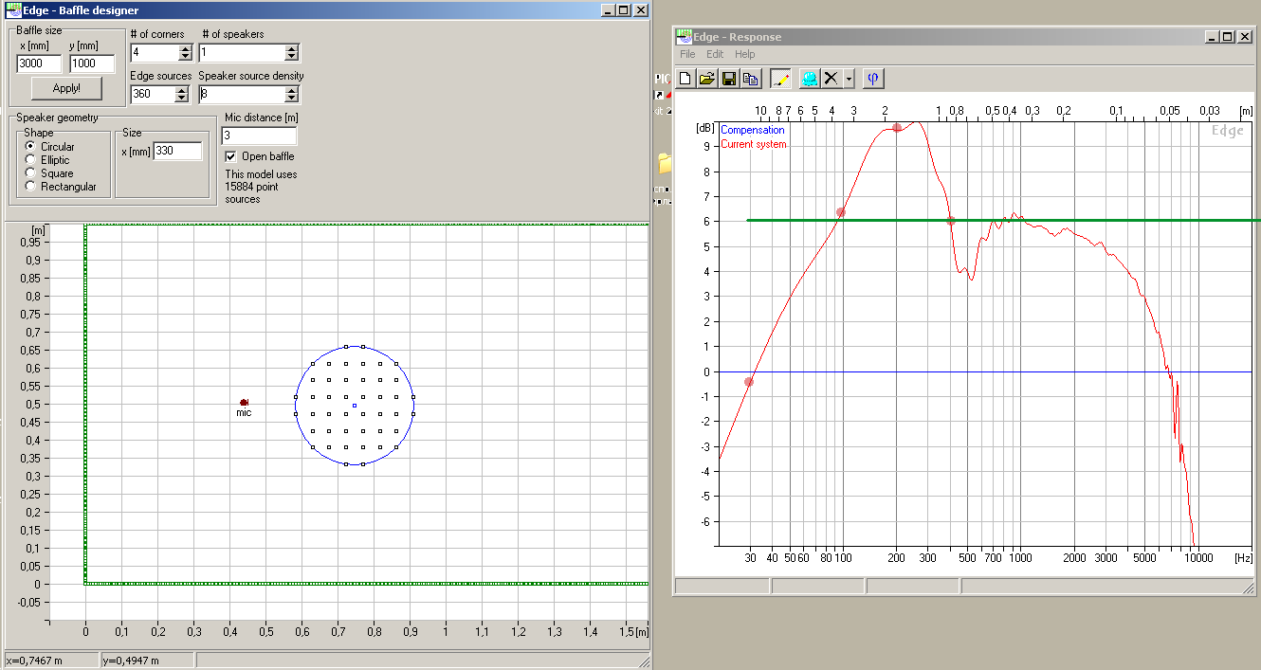Click the Mic distance input field

tap(260, 136)
